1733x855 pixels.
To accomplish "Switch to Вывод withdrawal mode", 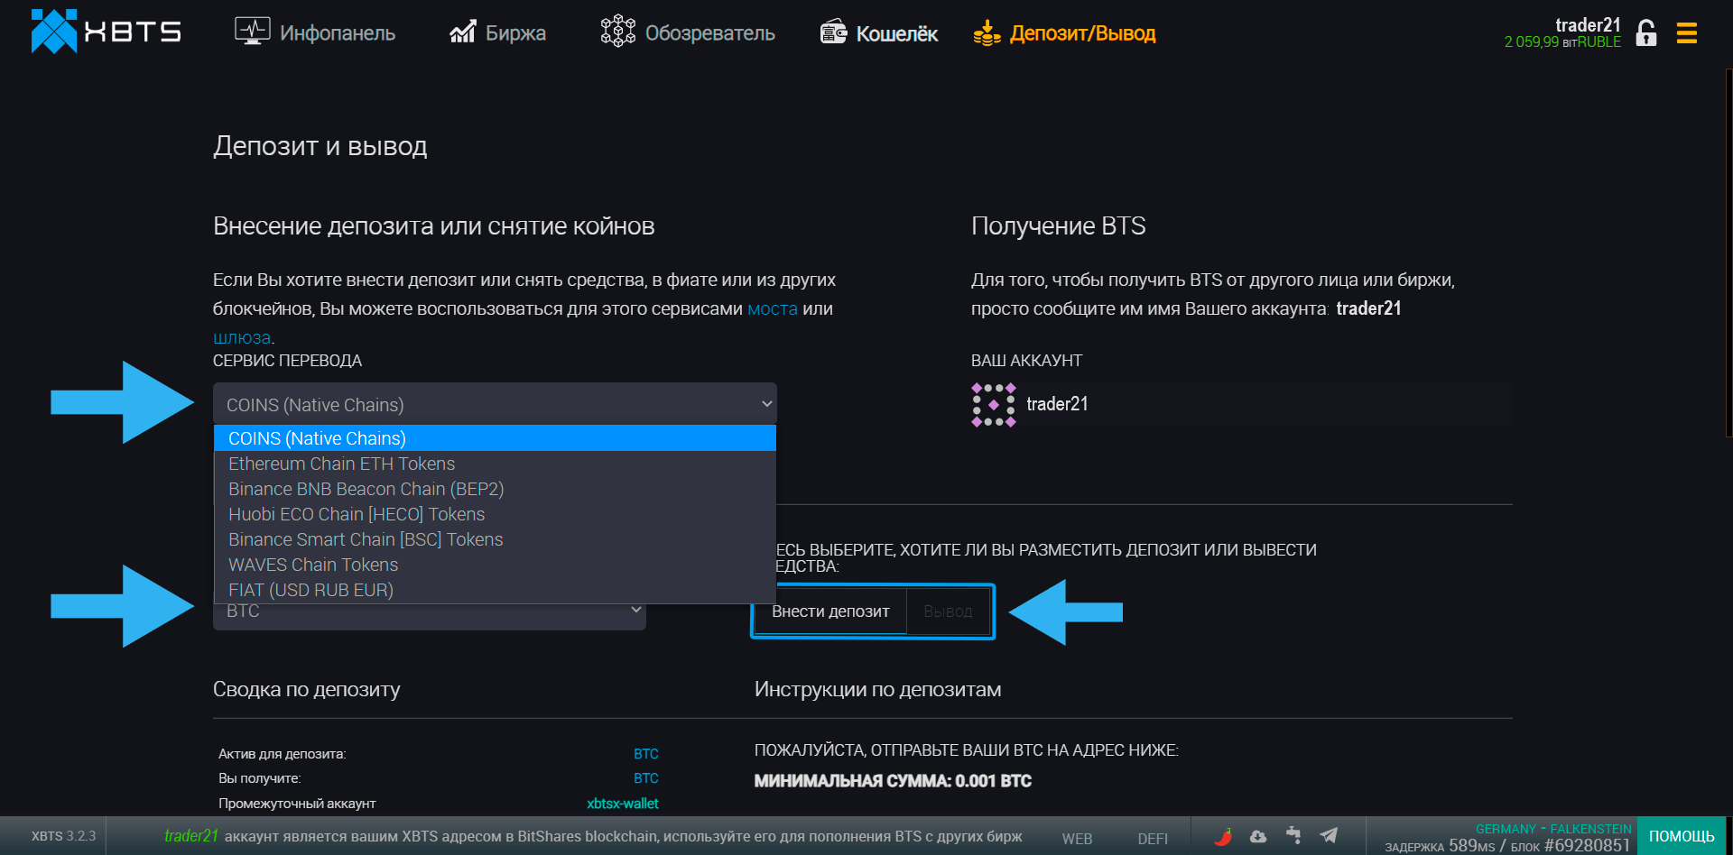I will coord(948,611).
